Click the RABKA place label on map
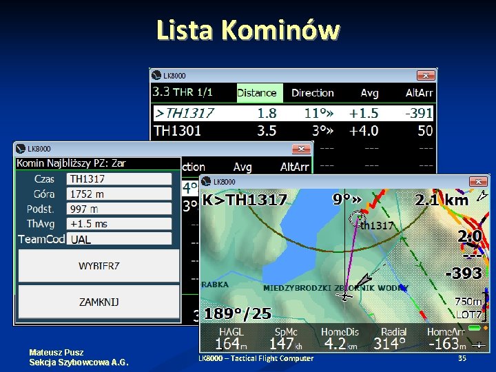 point(215,285)
